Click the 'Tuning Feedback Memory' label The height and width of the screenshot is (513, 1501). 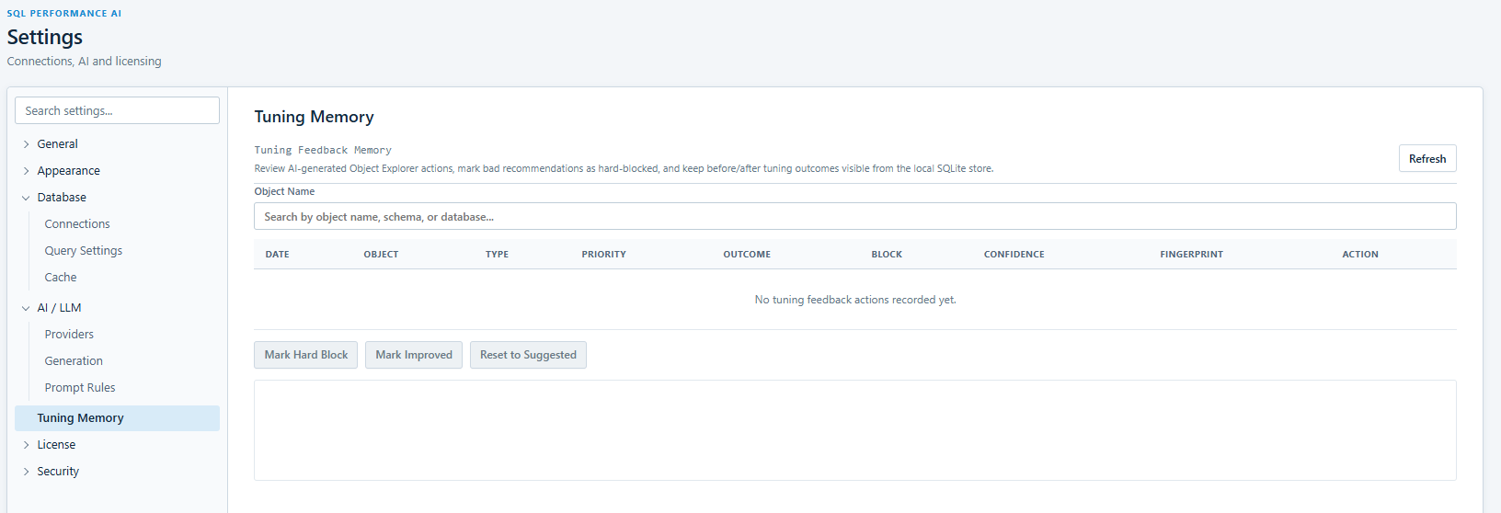323,150
